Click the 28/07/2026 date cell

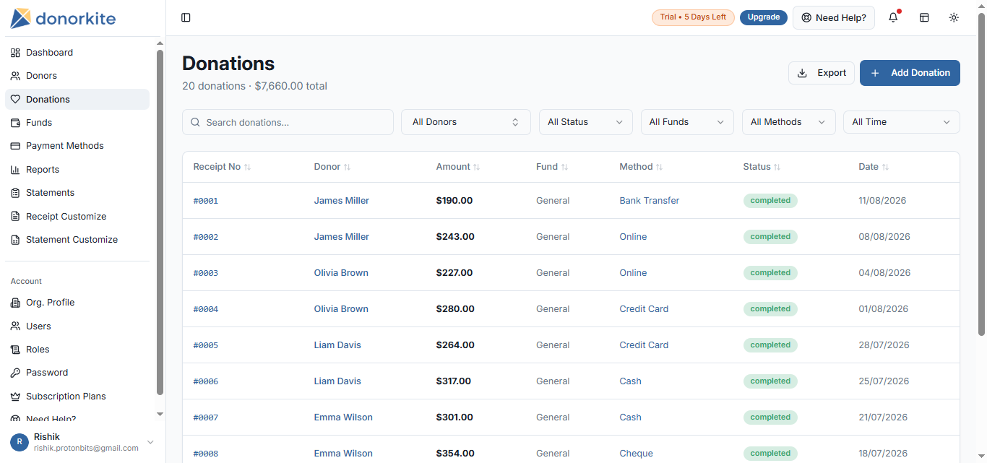click(x=884, y=345)
